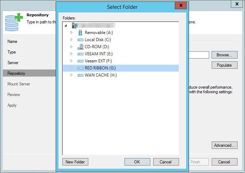245x173 pixels.
Task: Click the Removable (A:) USB drive icon
Action: (80, 33)
